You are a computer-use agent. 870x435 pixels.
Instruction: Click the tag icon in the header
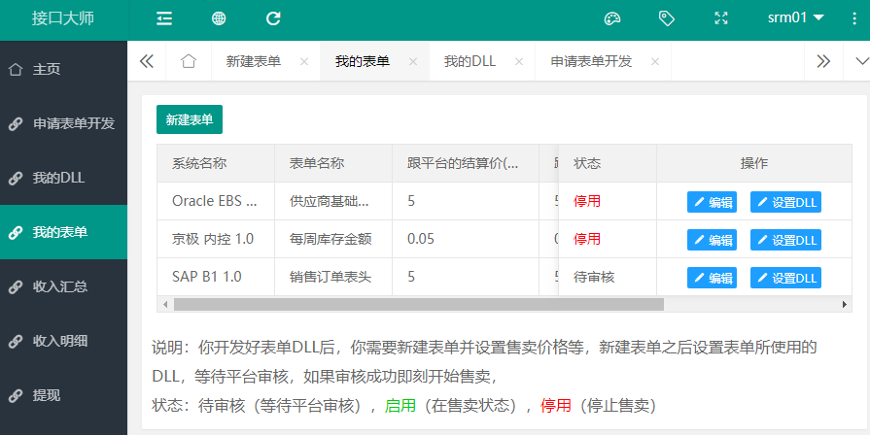(x=666, y=17)
